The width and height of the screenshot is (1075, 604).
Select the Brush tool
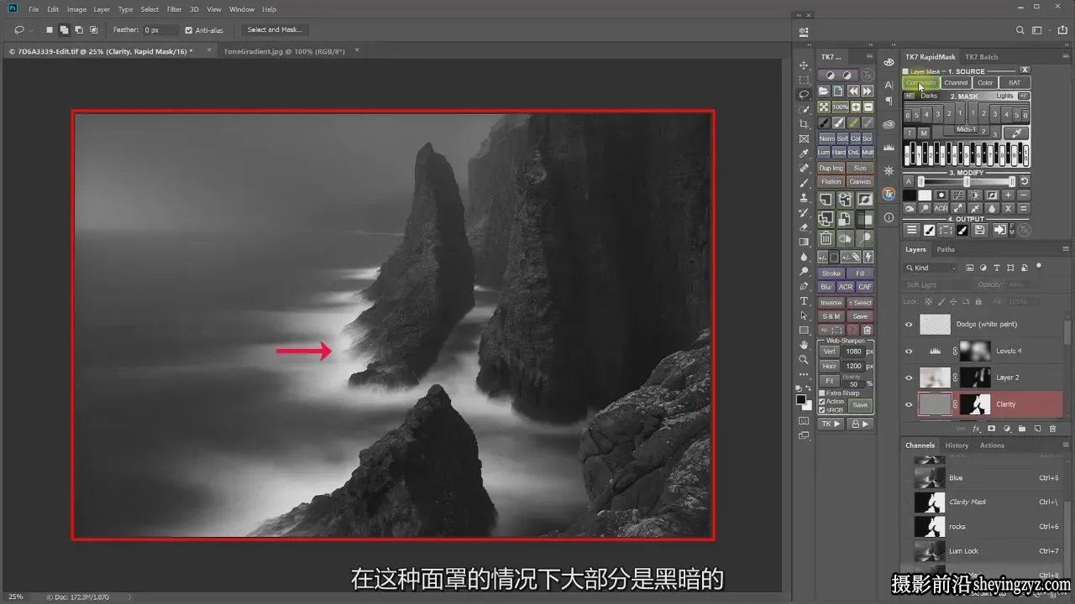[x=804, y=183]
